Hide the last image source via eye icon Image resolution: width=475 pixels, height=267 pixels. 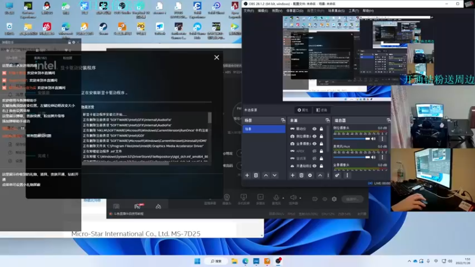point(315,166)
